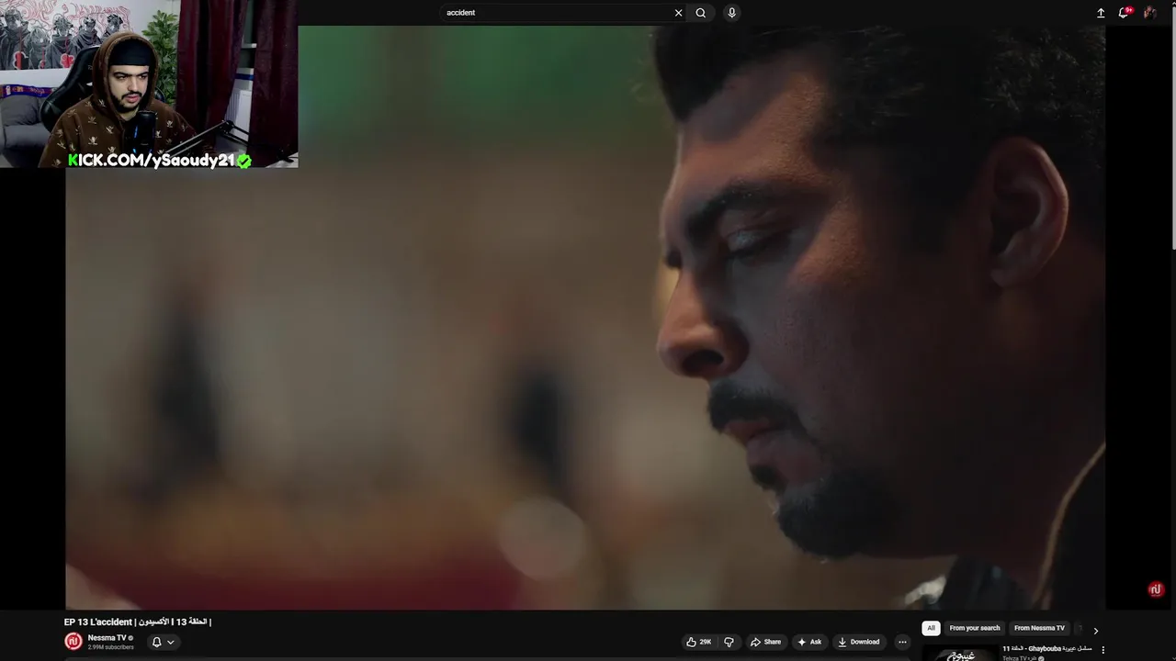This screenshot has height=661, width=1176.
Task: Open the Ghaybouba episode 11 title link
Action: click(x=1047, y=649)
